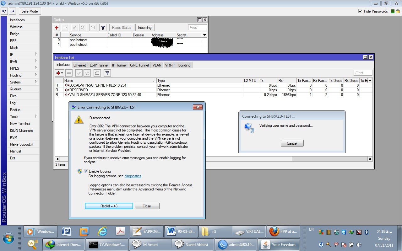This screenshot has height=251, width=402.
Task: Click the Undo arrow in WinBox toolbar
Action: click(x=4, y=11)
